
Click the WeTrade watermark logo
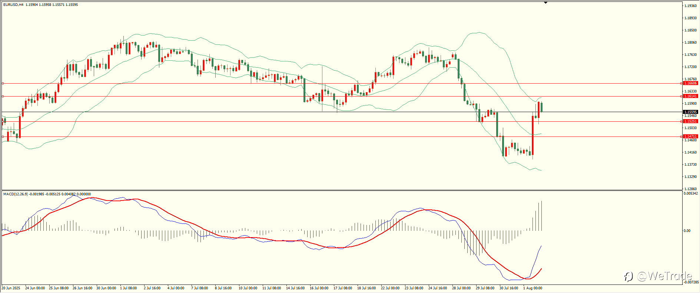pos(658,276)
